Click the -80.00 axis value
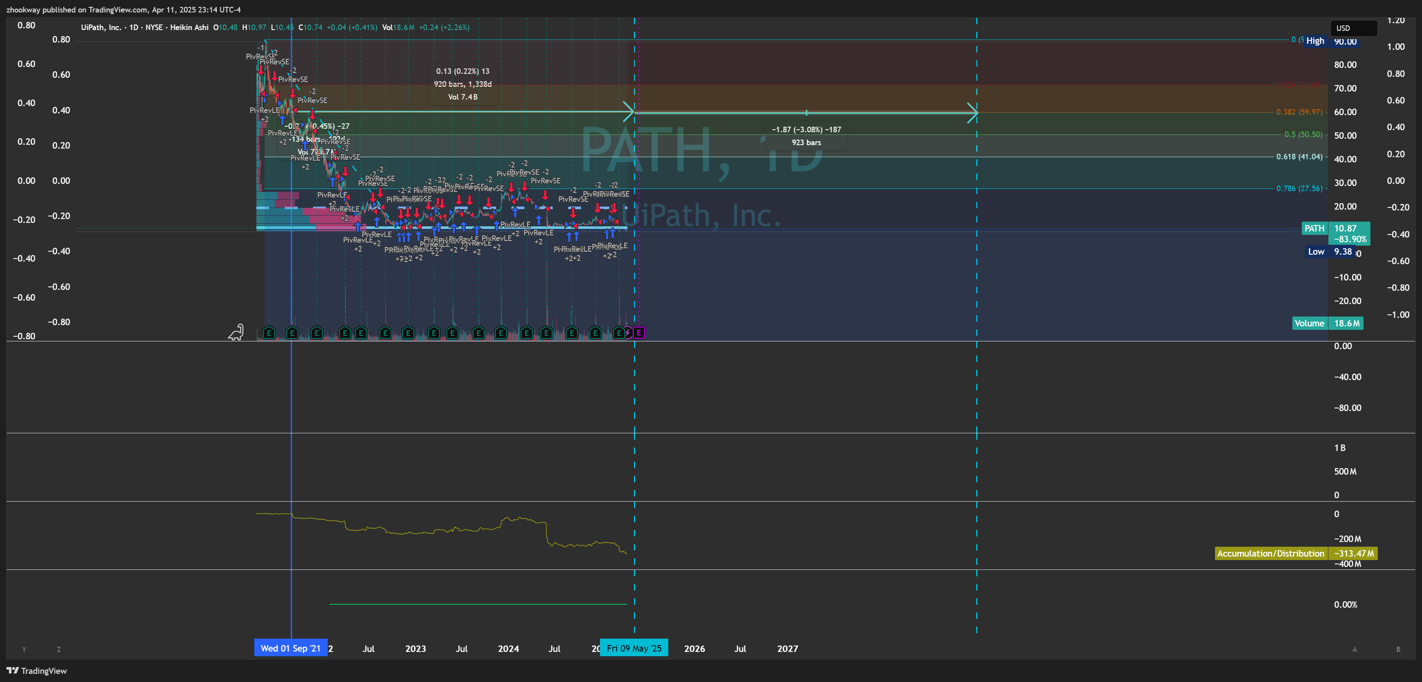This screenshot has height=682, width=1422. [x=1347, y=408]
